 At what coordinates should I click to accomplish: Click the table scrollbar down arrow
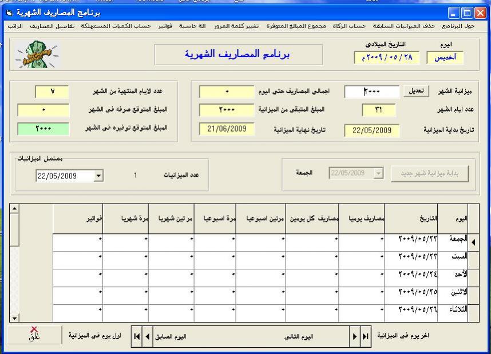pyautogui.click(x=14, y=318)
